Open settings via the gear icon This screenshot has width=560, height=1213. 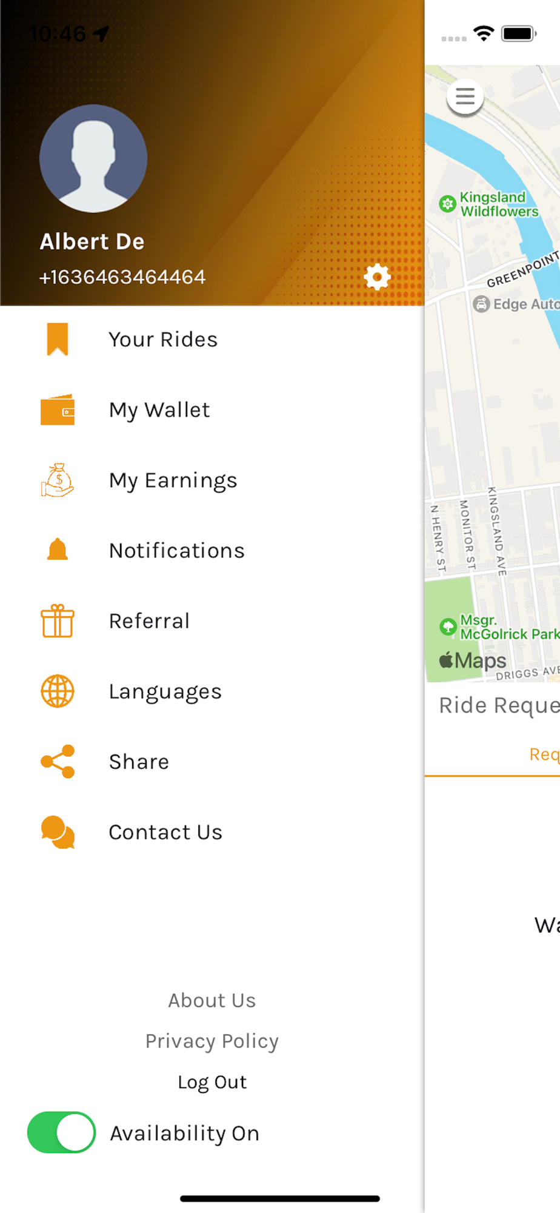377,277
